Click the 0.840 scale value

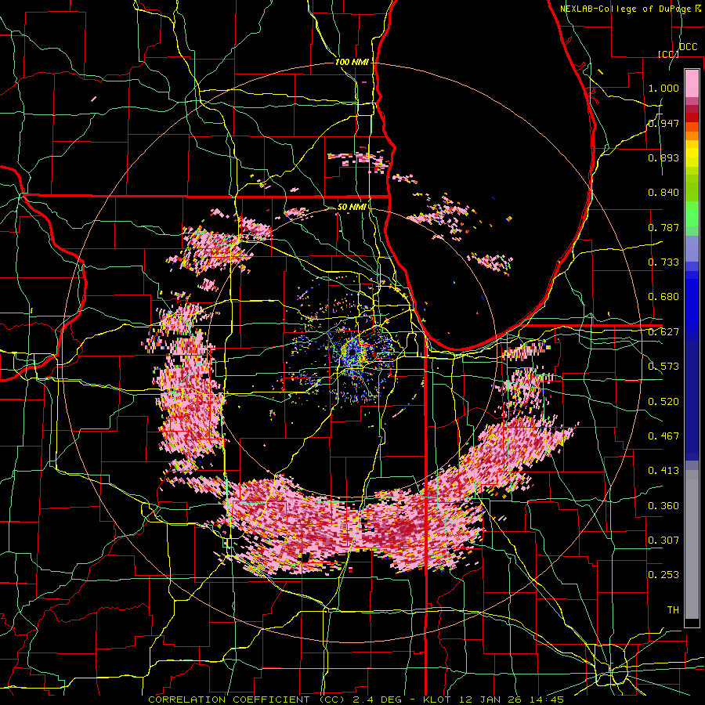[x=663, y=193]
